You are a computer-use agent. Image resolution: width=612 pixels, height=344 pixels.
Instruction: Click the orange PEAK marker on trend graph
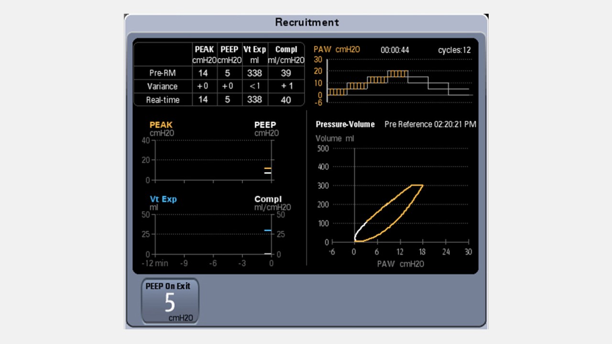(268, 168)
